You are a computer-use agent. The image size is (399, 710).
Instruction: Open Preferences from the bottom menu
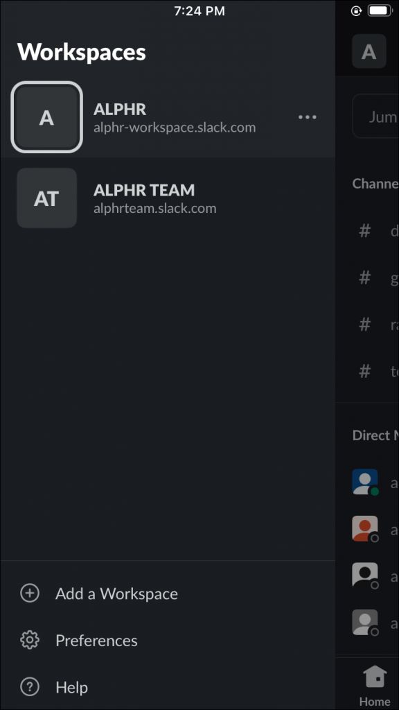(96, 640)
